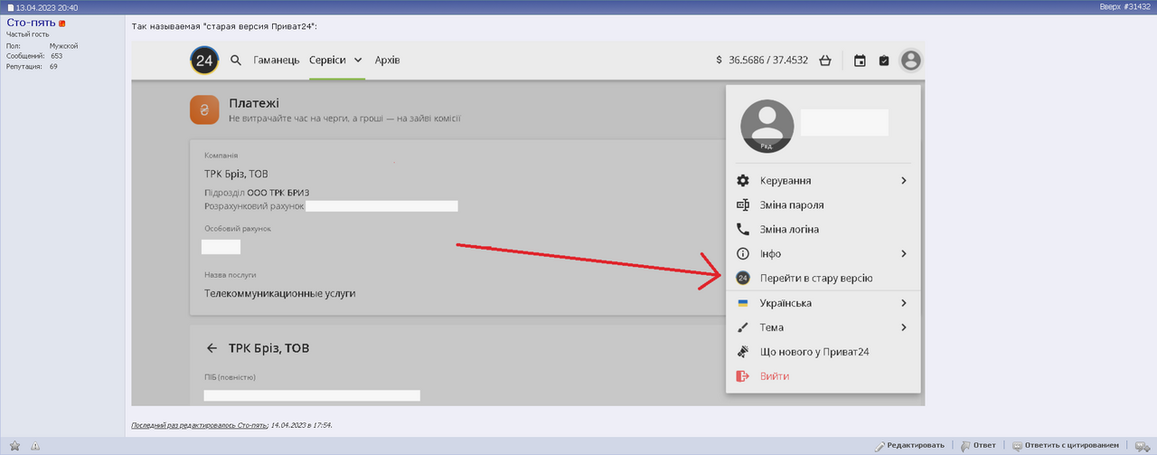
Task: Click the back arrow beside ТРК Бріз, ТОВ
Action: [x=212, y=348]
